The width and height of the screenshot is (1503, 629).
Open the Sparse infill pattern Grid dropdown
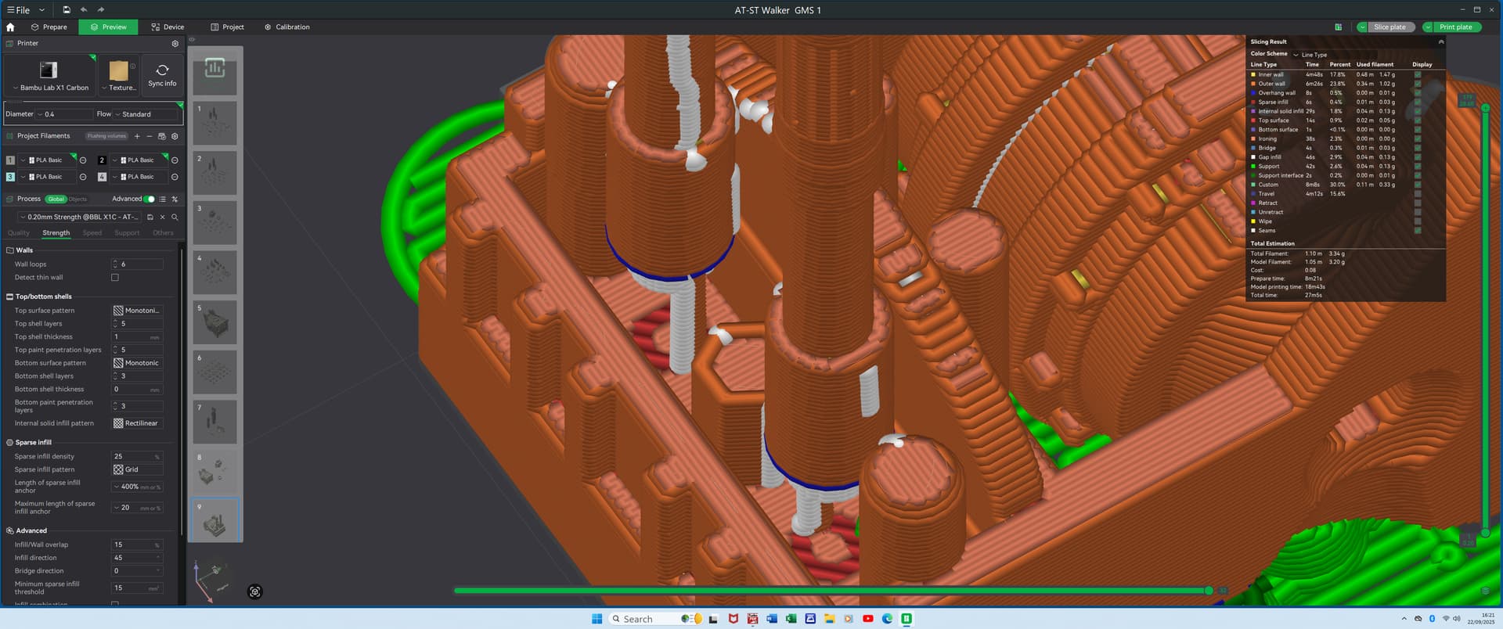(x=138, y=470)
